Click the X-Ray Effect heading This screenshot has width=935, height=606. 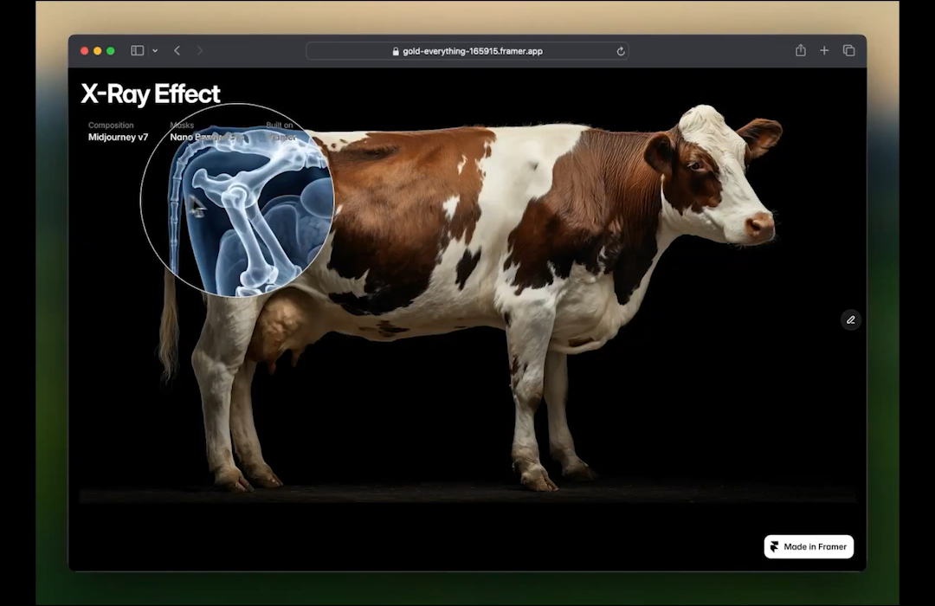(x=151, y=94)
